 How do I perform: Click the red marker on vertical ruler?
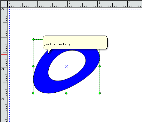coord(4,54)
